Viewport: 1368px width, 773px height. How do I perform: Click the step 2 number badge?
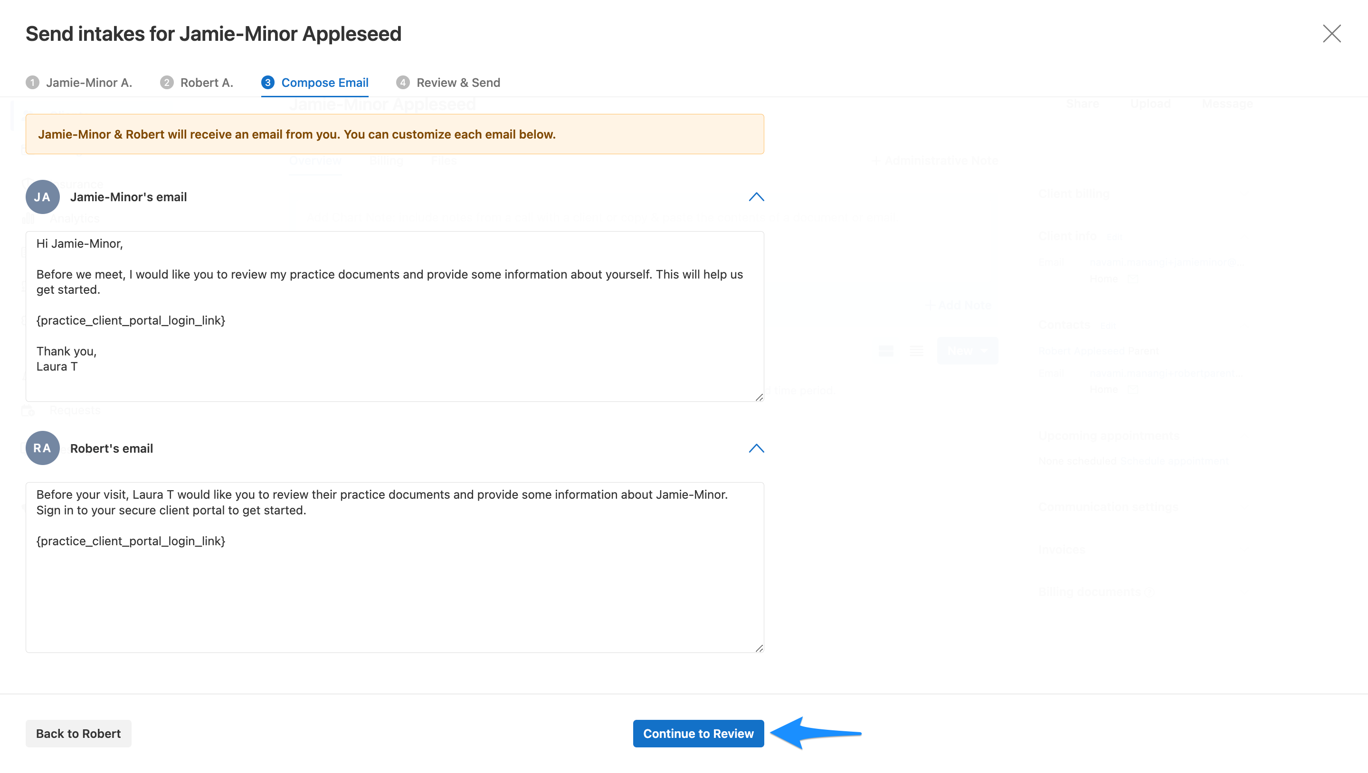[x=167, y=82]
